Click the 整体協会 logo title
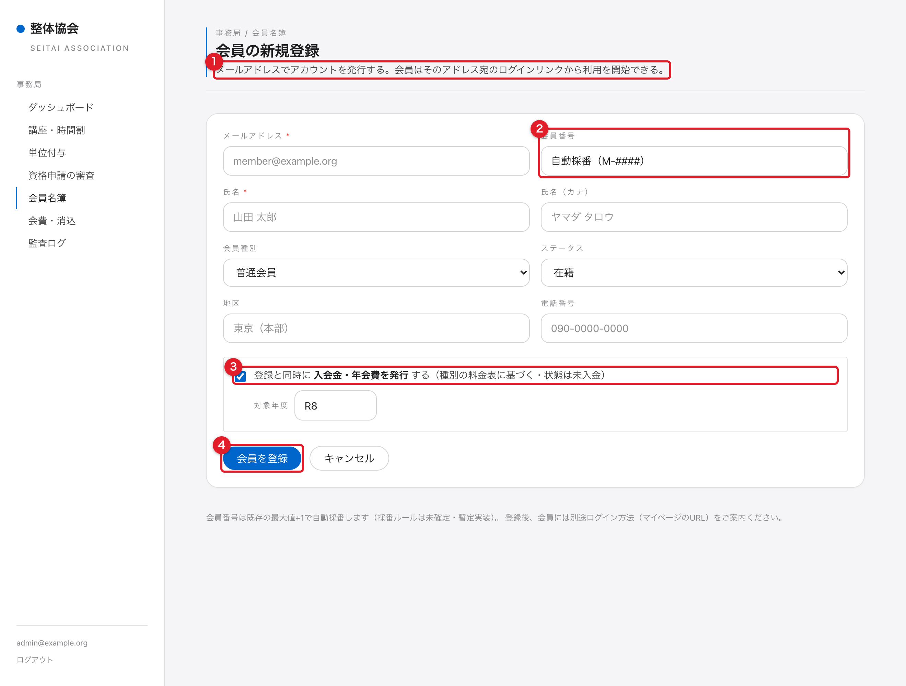This screenshot has height=686, width=906. pos(54,28)
